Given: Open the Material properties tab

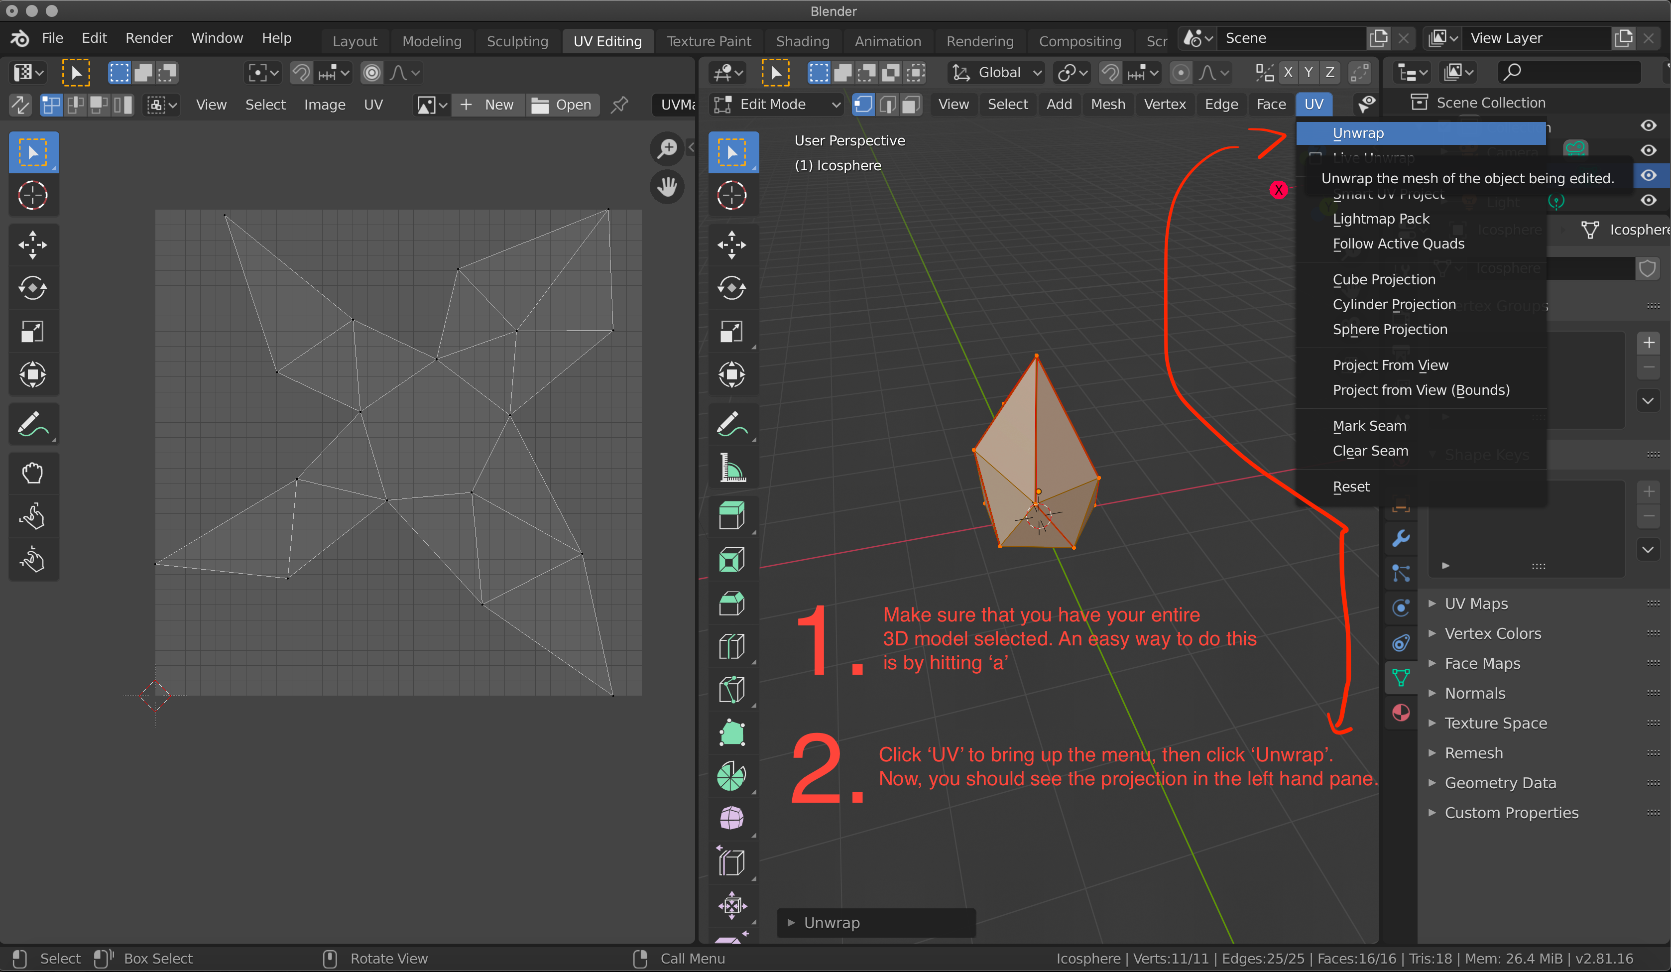Looking at the screenshot, I should (x=1401, y=713).
